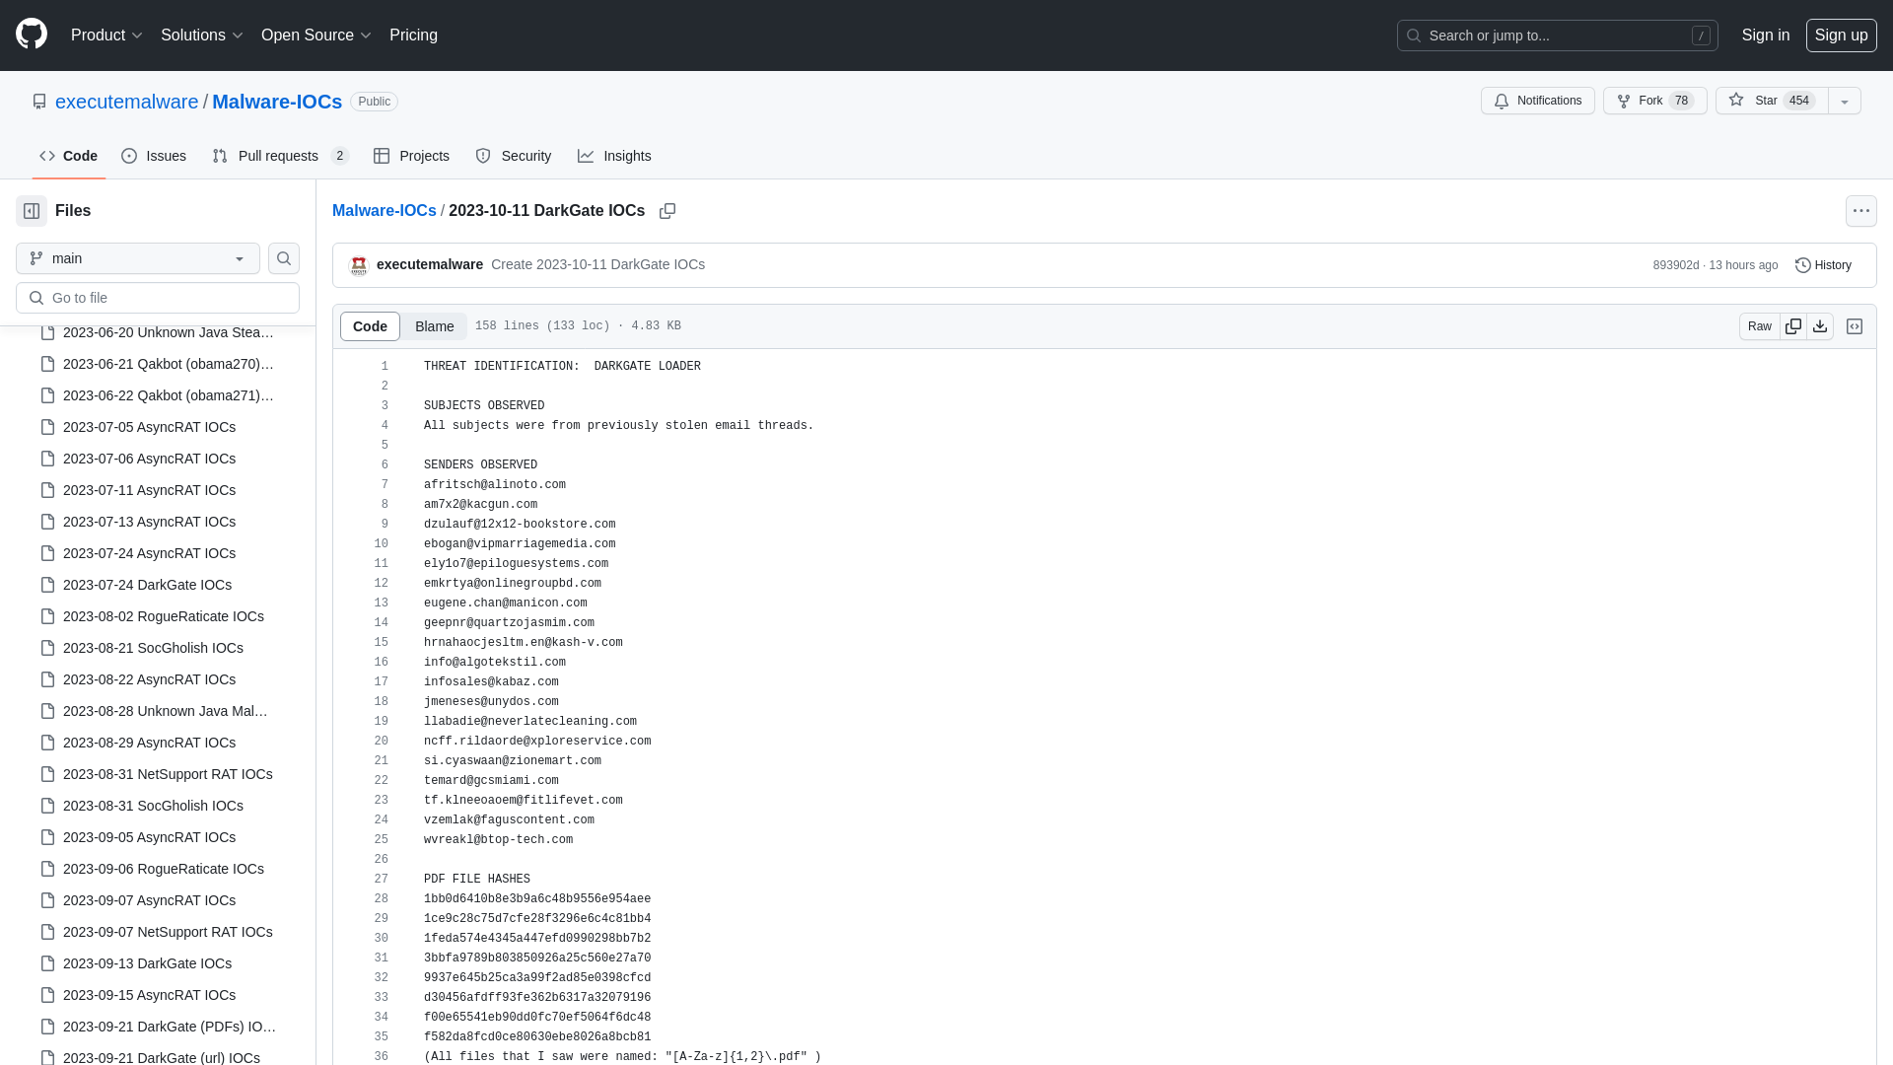Click fork count 78 badge
This screenshot has height=1065, width=1893.
pos(1681,101)
